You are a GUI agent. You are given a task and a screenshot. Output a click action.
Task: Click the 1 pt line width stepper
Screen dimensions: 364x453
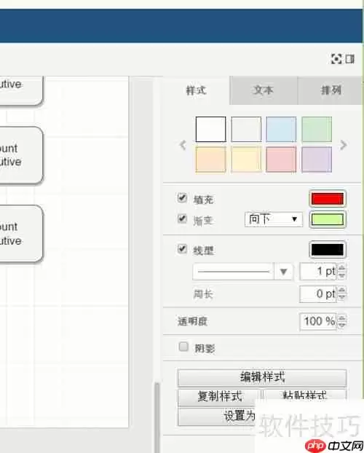tap(341, 271)
